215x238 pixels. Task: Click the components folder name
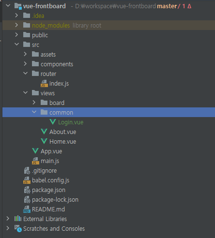(x=57, y=64)
